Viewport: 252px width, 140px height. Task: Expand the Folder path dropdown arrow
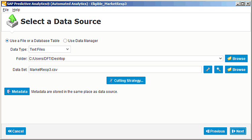point(220,59)
